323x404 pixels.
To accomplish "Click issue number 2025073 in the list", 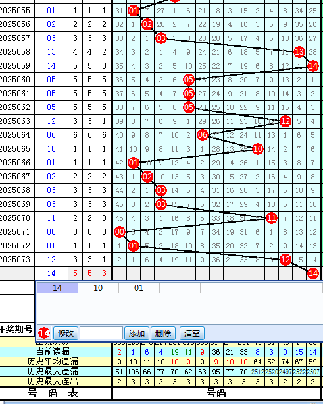I will point(15,260).
